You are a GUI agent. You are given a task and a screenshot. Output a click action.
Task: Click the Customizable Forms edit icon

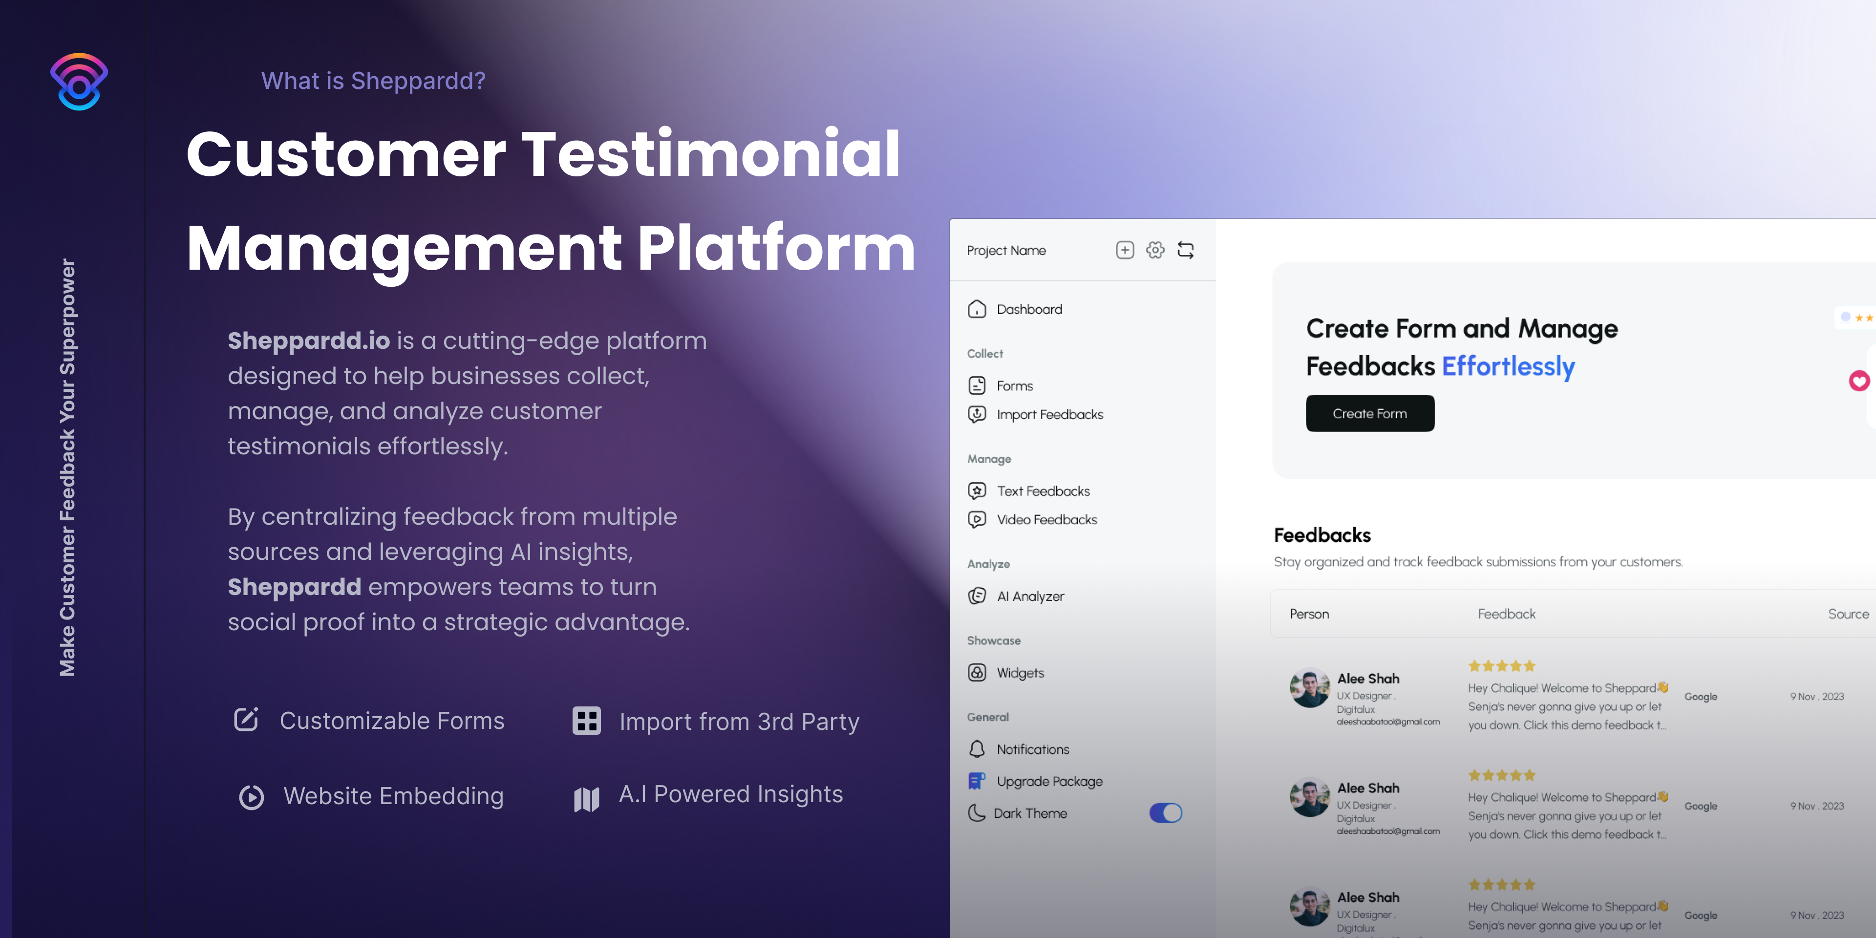point(246,720)
